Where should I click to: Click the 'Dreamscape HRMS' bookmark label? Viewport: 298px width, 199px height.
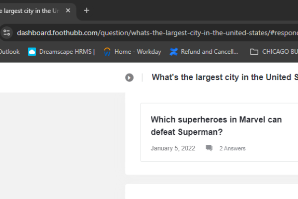67,51
